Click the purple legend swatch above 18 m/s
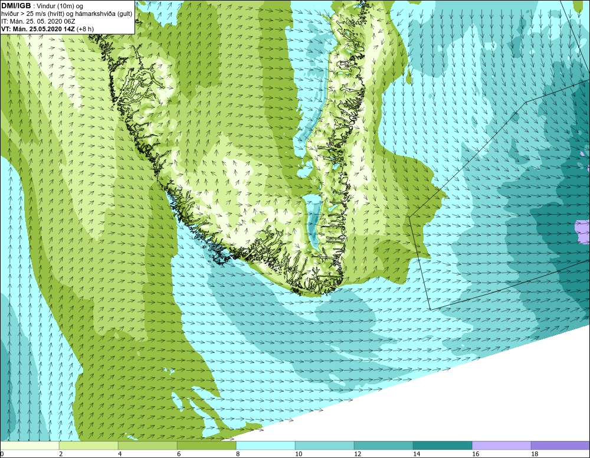 click(x=560, y=446)
